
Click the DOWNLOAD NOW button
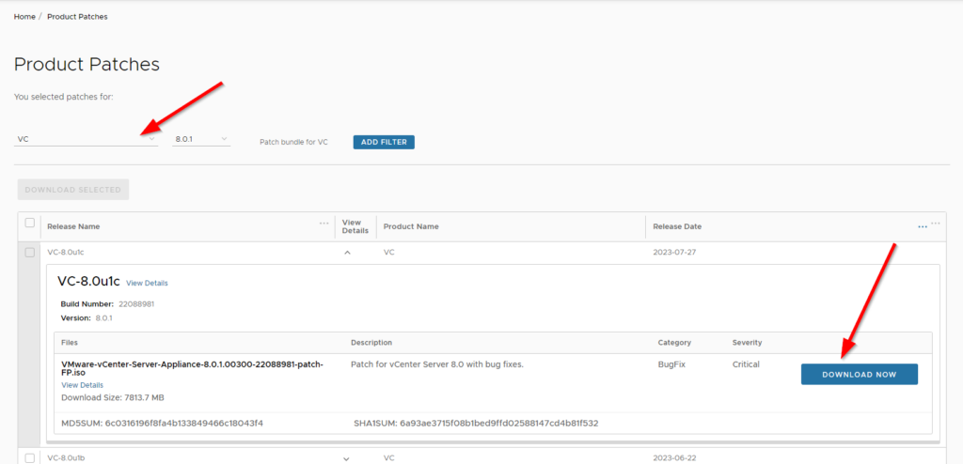(860, 375)
